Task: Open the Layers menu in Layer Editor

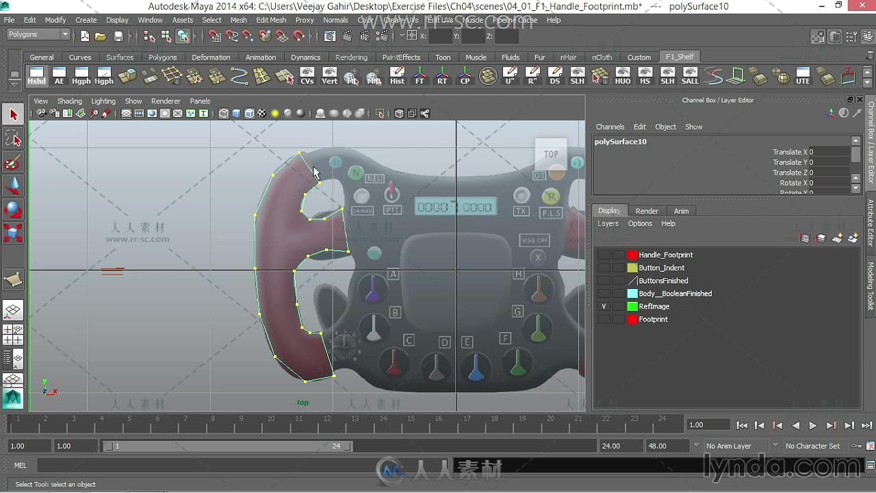Action: tap(608, 223)
